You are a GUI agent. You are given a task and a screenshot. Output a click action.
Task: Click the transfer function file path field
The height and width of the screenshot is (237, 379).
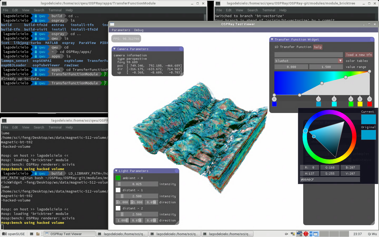(309, 55)
